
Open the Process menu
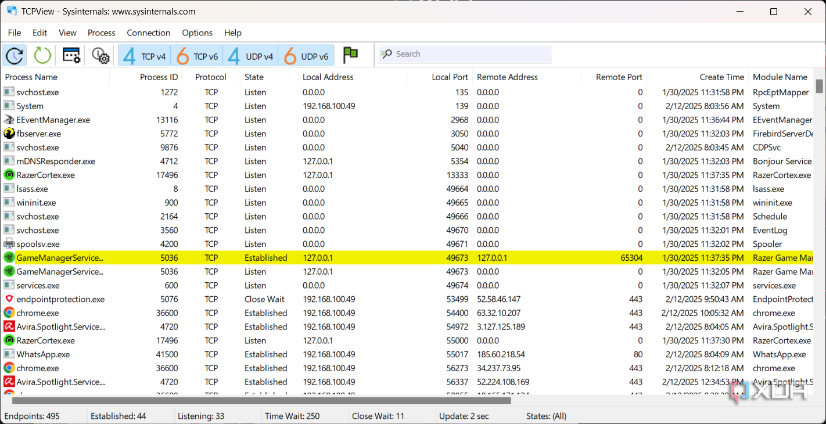point(102,33)
